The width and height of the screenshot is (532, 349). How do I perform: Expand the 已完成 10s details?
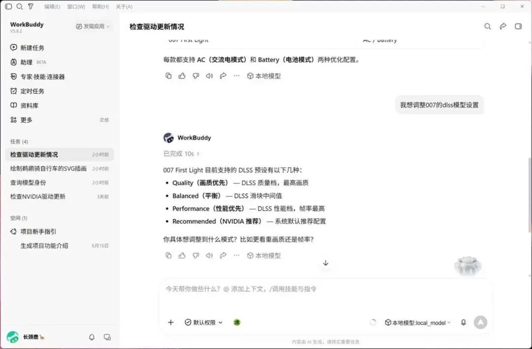point(181,154)
